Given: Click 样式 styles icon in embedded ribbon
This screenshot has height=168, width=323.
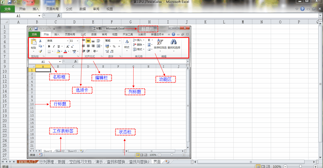Looking at the screenshot, I should click(x=127, y=42).
